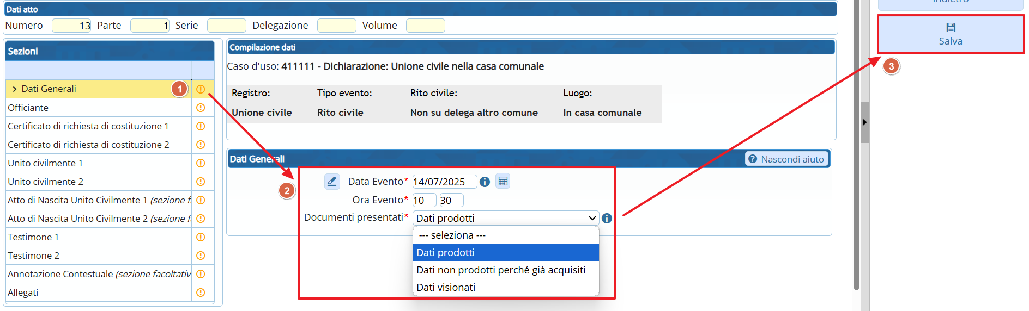Screen dimensions: 1029x311
Task: Click warning icon for Unito civilmente 2
Action: (x=201, y=182)
